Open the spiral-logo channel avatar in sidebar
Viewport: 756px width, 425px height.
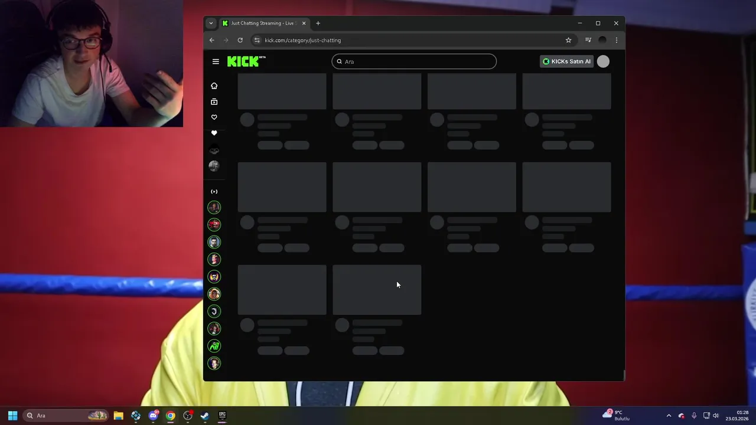point(214,311)
